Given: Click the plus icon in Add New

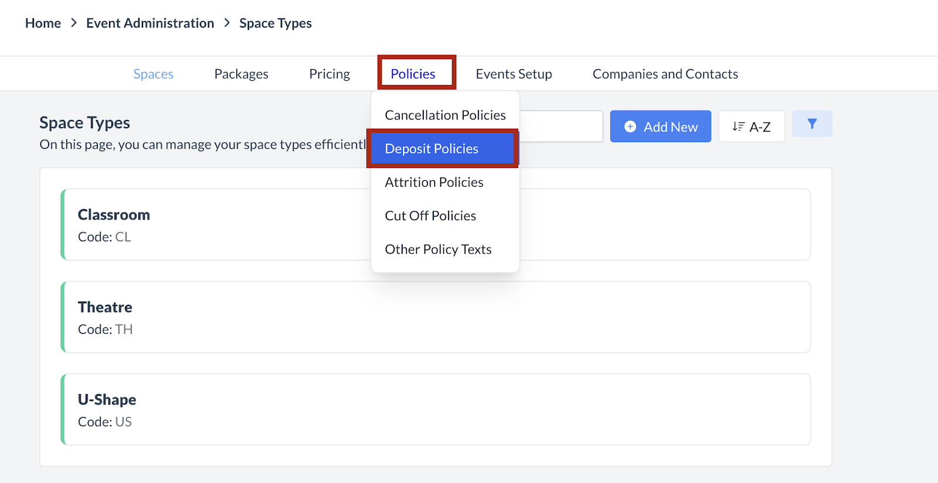Looking at the screenshot, I should [630, 126].
